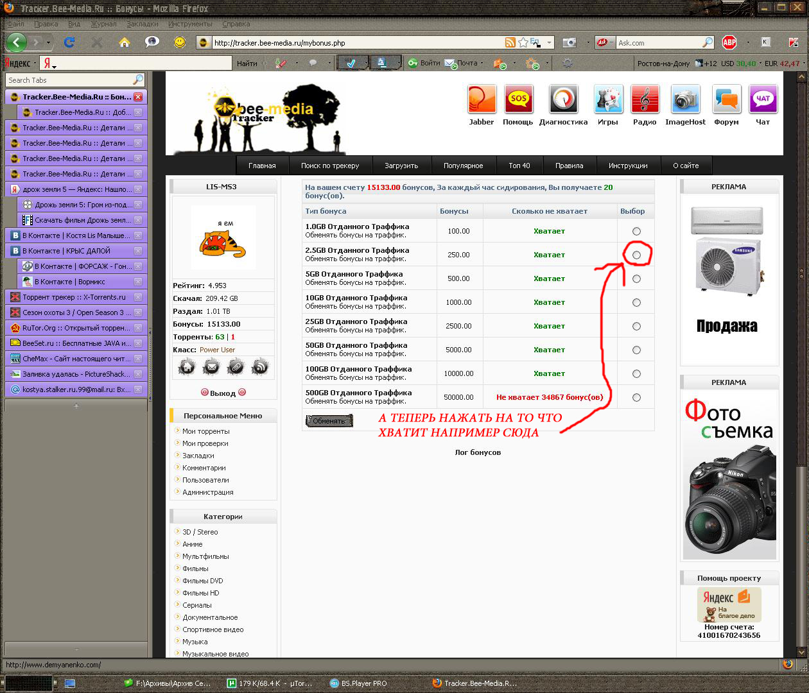Click the profile RSS round icon
809x693 pixels.
tap(260, 367)
